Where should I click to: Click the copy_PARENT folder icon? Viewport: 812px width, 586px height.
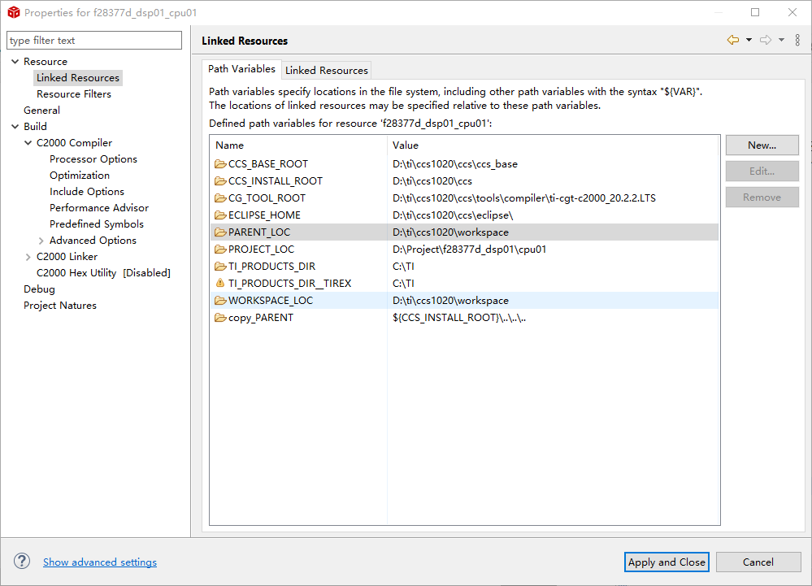click(219, 318)
